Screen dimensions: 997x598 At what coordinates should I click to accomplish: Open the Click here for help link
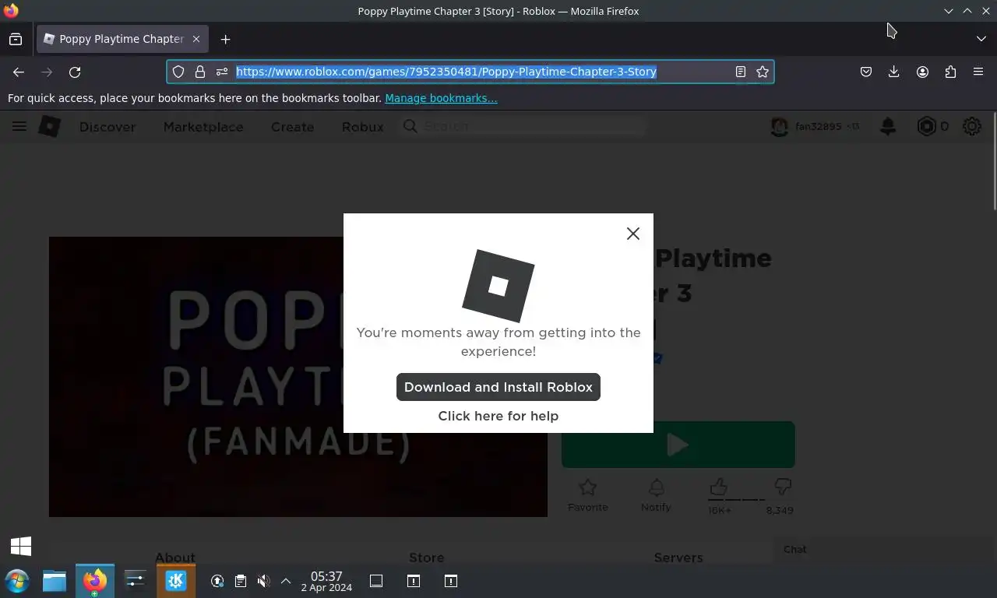click(x=498, y=416)
